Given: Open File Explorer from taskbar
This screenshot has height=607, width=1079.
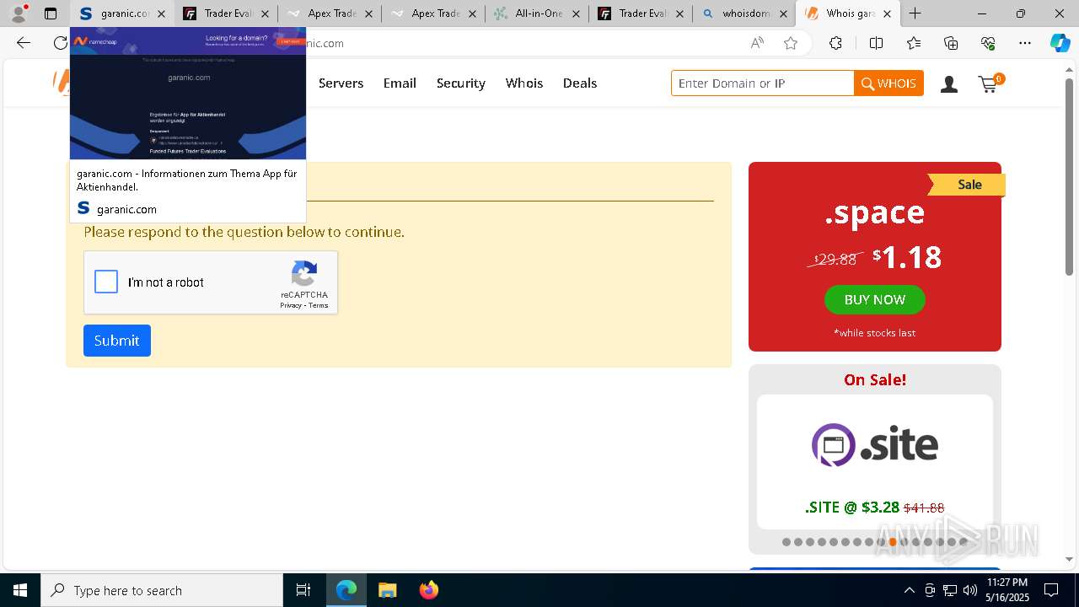Looking at the screenshot, I should [387, 590].
